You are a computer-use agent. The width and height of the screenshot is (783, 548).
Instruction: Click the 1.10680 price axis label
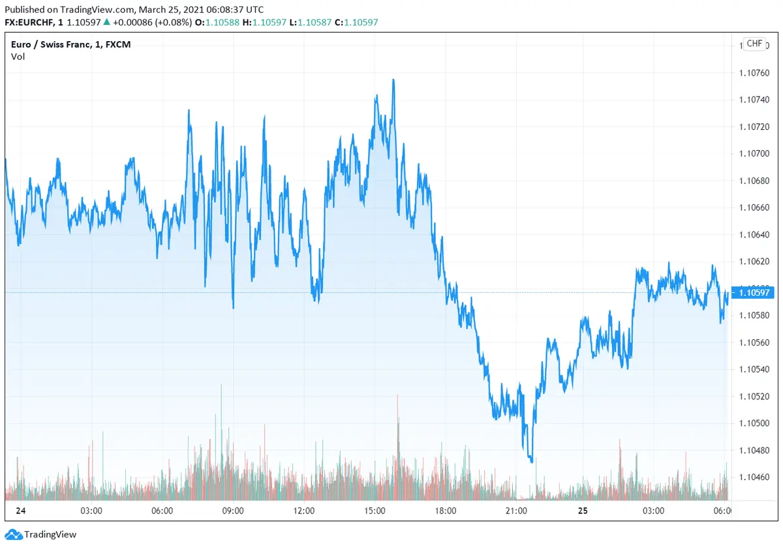[754, 181]
